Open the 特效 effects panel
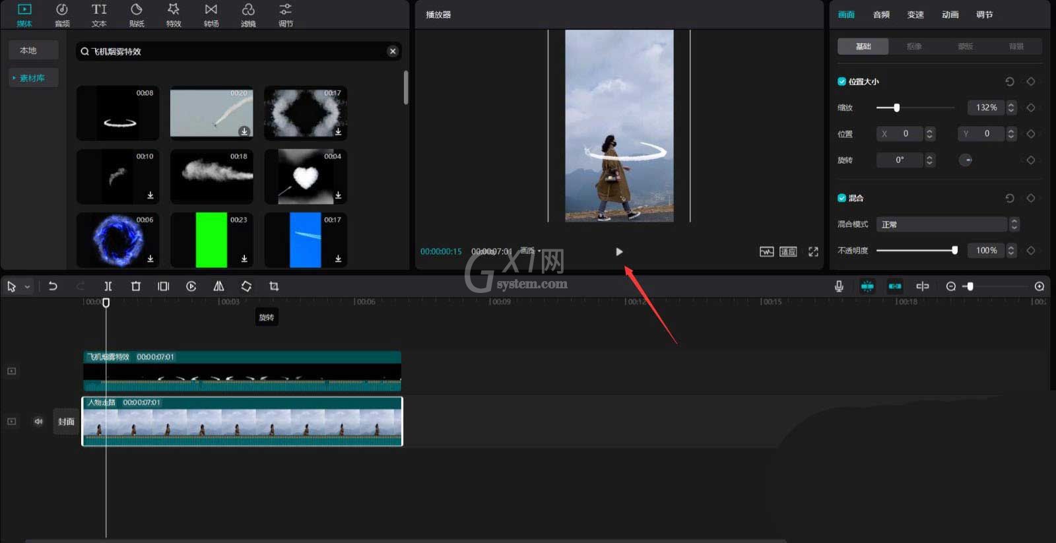The image size is (1056, 543). pos(174,15)
